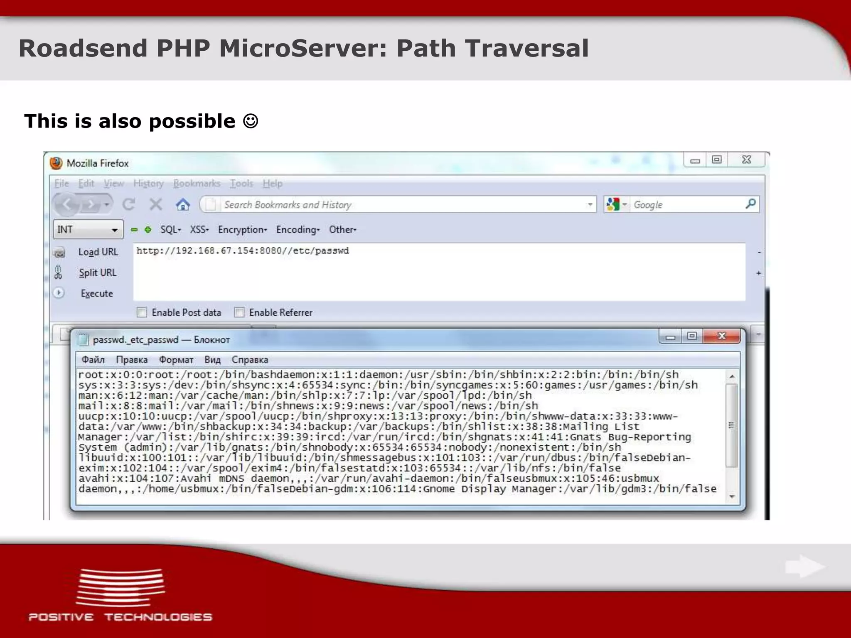Close the Mozilla Firefox window
Viewport: 851px width, 638px height.
pyautogui.click(x=746, y=160)
